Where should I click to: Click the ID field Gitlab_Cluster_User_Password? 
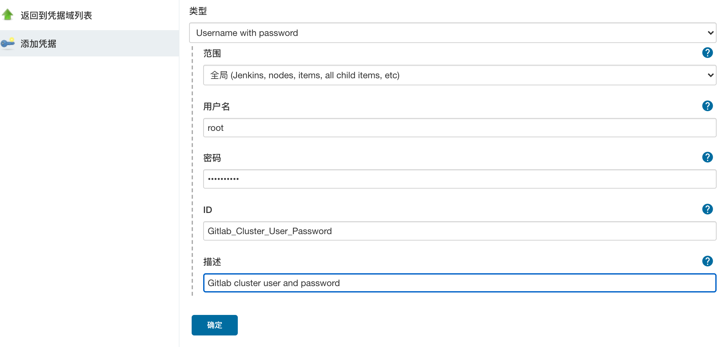pyautogui.click(x=460, y=231)
